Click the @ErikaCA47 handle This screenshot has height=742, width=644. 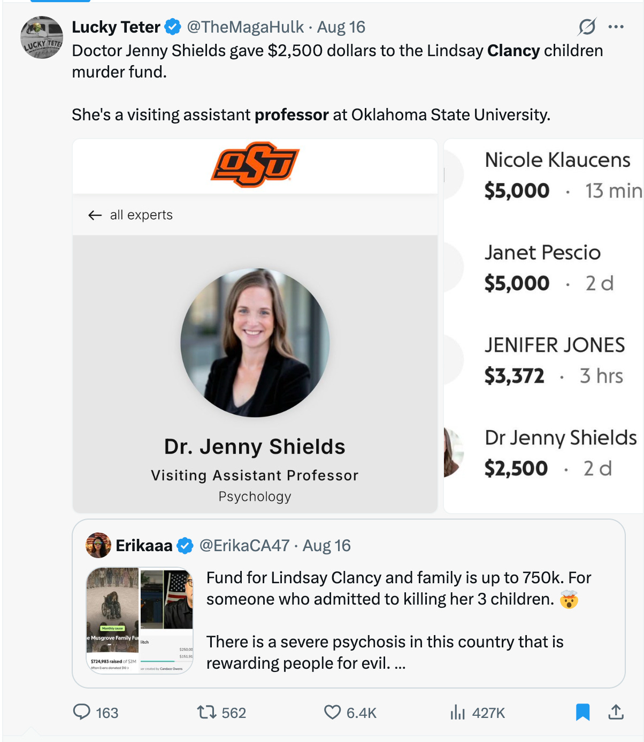coord(244,545)
